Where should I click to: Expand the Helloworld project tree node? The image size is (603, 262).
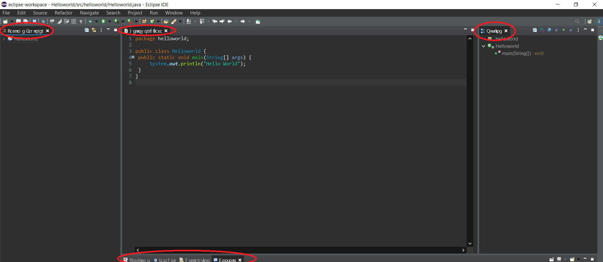coord(4,39)
